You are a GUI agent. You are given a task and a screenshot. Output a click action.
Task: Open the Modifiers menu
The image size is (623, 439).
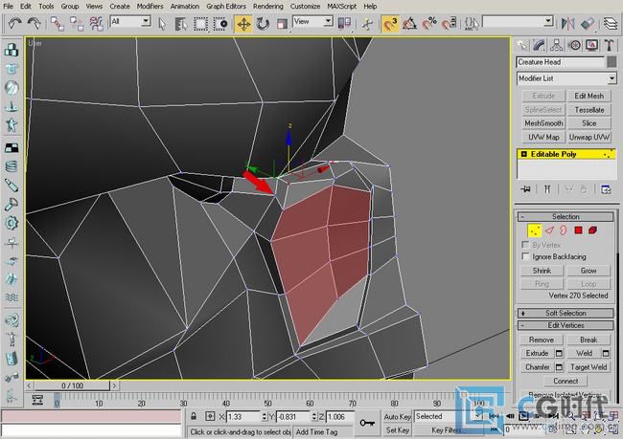tap(150, 7)
